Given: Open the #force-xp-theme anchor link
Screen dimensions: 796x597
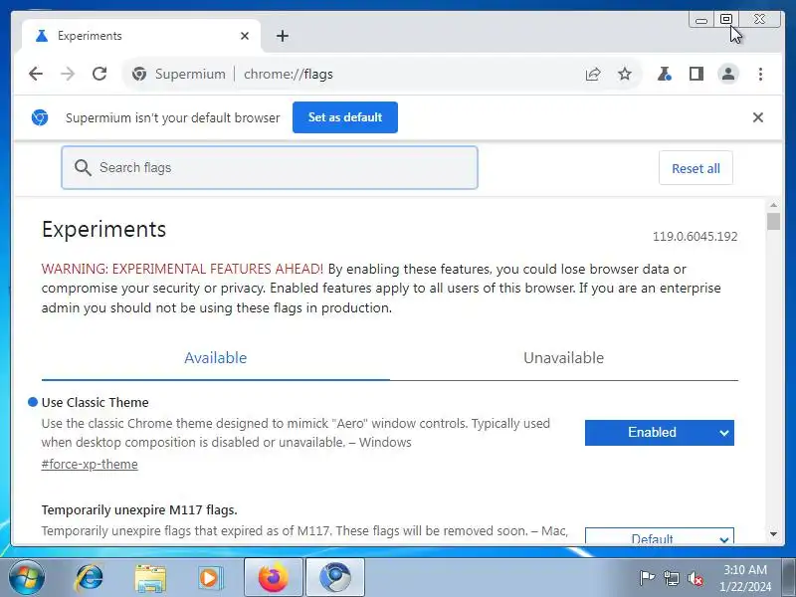Looking at the screenshot, I should point(90,464).
